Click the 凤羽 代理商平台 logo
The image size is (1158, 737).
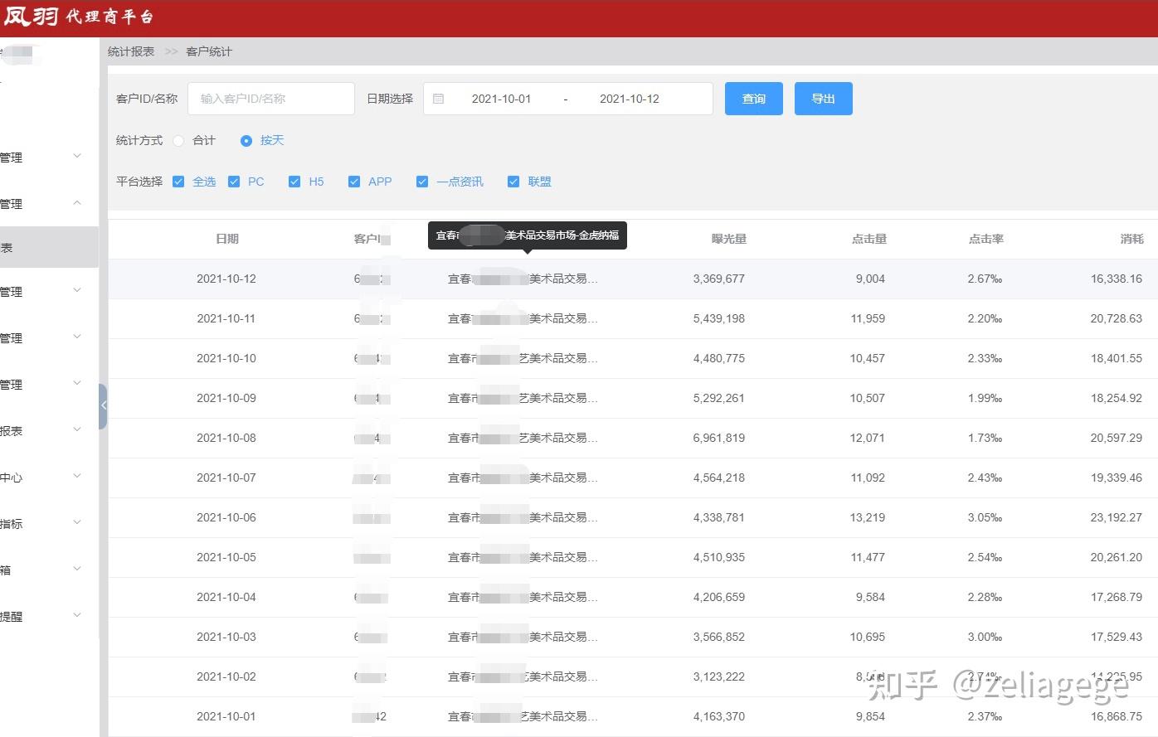[78, 17]
